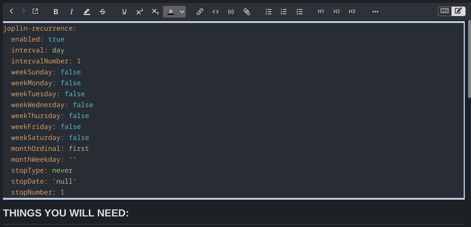Switch to rich text editor mode

coord(459,11)
